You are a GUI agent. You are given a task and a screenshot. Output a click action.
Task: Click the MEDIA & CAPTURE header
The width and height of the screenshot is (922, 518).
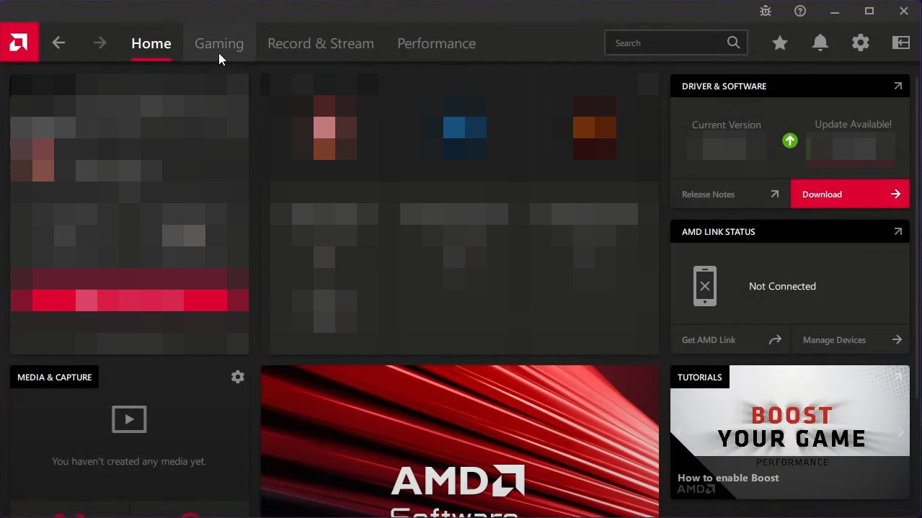(x=54, y=377)
